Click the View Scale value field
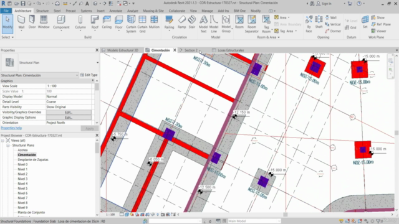 click(x=69, y=86)
